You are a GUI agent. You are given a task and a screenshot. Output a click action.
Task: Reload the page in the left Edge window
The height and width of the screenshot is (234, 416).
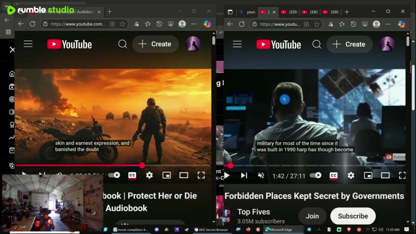32,24
